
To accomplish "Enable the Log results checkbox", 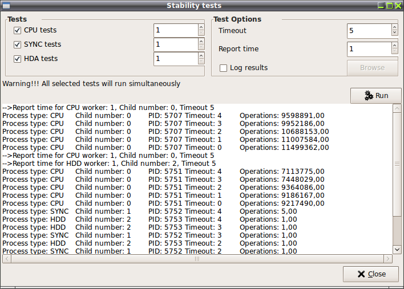I will tap(223, 68).
